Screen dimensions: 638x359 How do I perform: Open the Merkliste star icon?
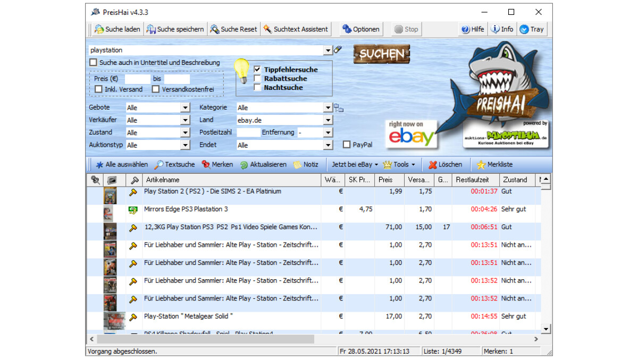click(x=481, y=165)
